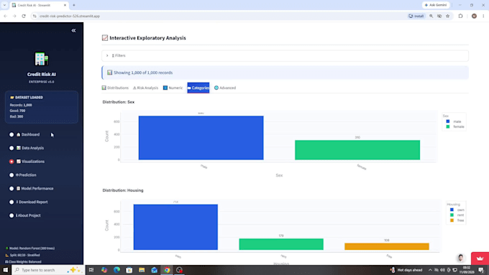The width and height of the screenshot is (489, 275).
Task: Select the Visualizations radio option
Action: (12, 162)
